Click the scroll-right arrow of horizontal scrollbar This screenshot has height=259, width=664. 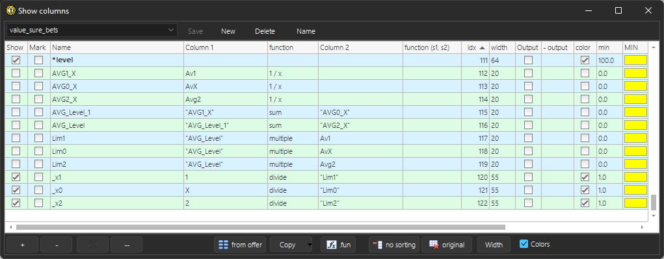[642, 227]
